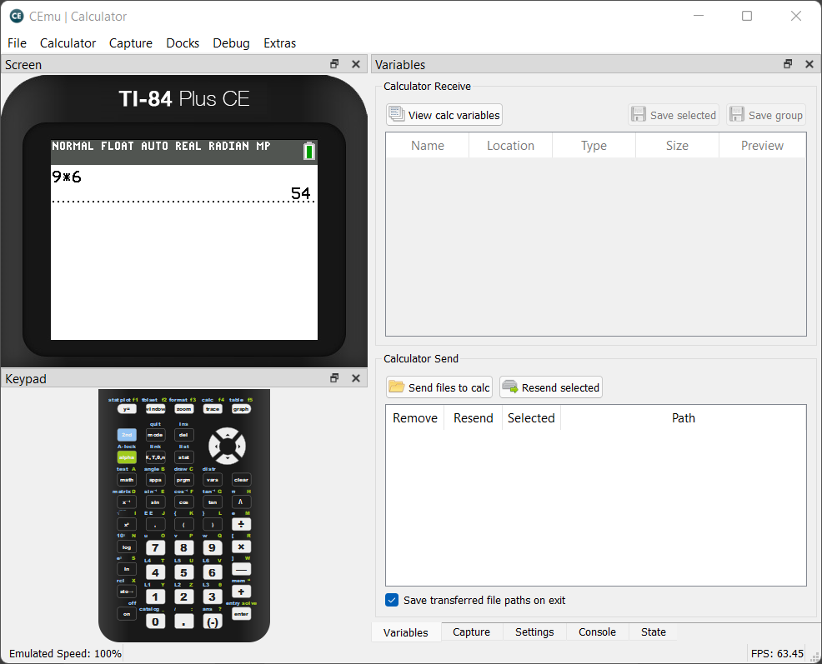Click Send files to calc

click(x=439, y=387)
